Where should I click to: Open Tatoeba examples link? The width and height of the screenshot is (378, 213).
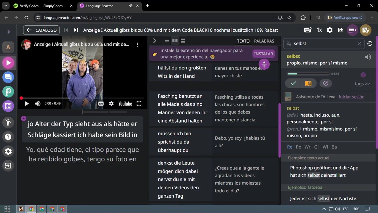click(314, 187)
